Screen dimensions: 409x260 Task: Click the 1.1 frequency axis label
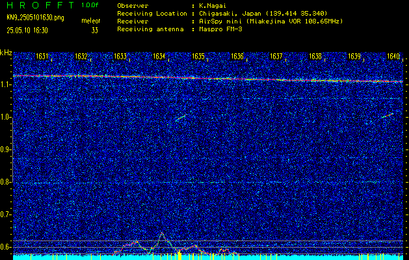(5, 84)
